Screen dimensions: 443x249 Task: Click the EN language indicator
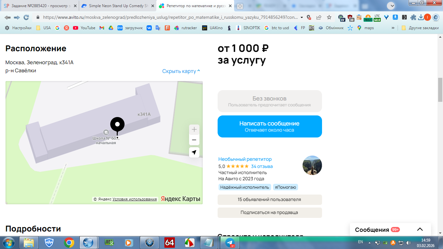coord(360,242)
